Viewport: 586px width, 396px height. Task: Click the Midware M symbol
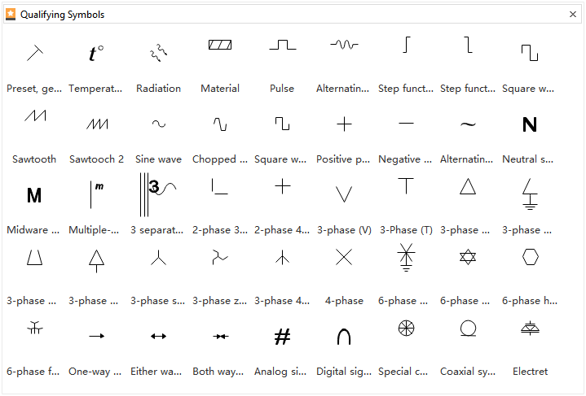[34, 195]
